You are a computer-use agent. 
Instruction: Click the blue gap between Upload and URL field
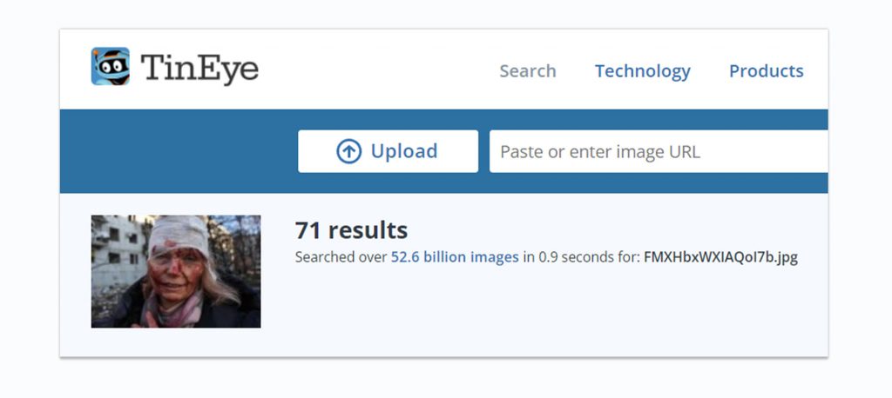click(483, 151)
